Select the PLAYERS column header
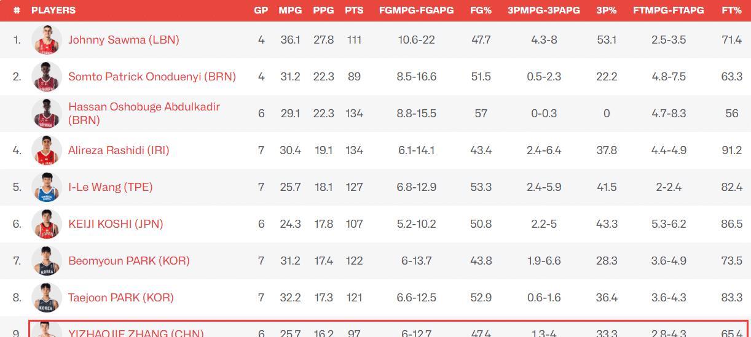 [53, 10]
